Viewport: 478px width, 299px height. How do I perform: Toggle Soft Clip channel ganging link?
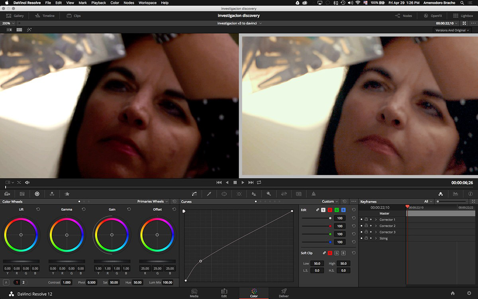tap(324, 253)
